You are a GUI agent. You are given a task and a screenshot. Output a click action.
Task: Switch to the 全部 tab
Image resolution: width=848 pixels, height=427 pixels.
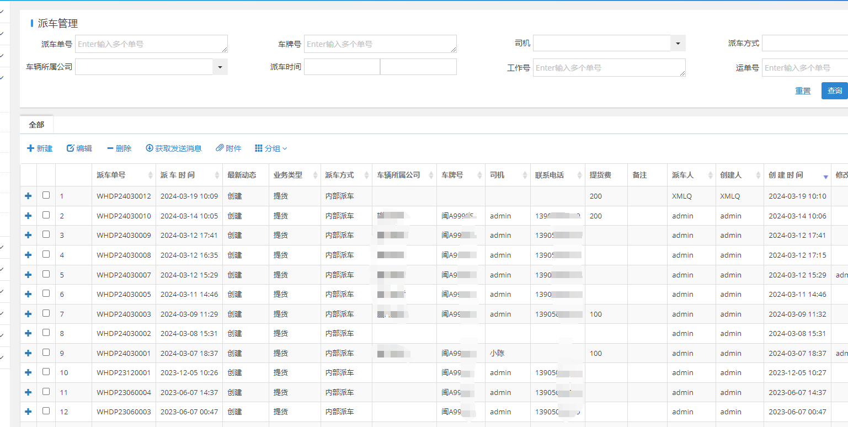[x=36, y=125]
